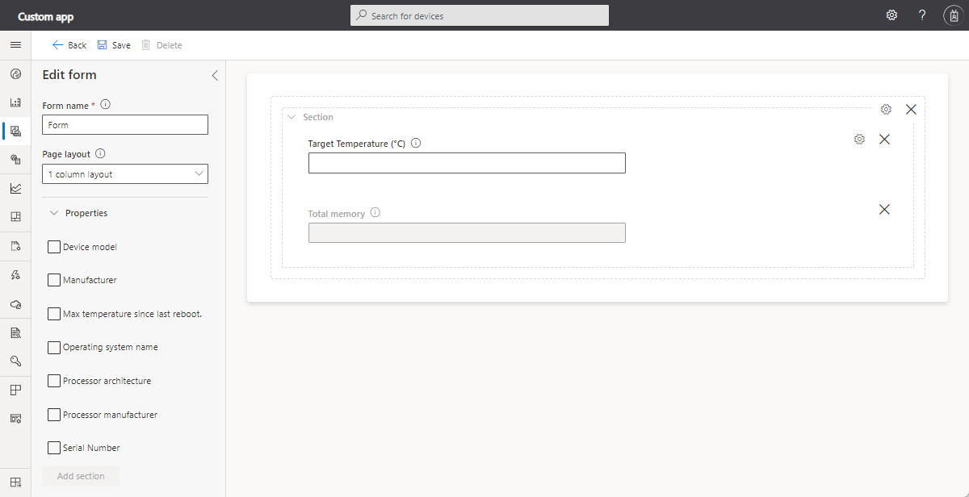This screenshot has width=969, height=497.
Task: Collapse the Section chevron in form
Action: [292, 117]
